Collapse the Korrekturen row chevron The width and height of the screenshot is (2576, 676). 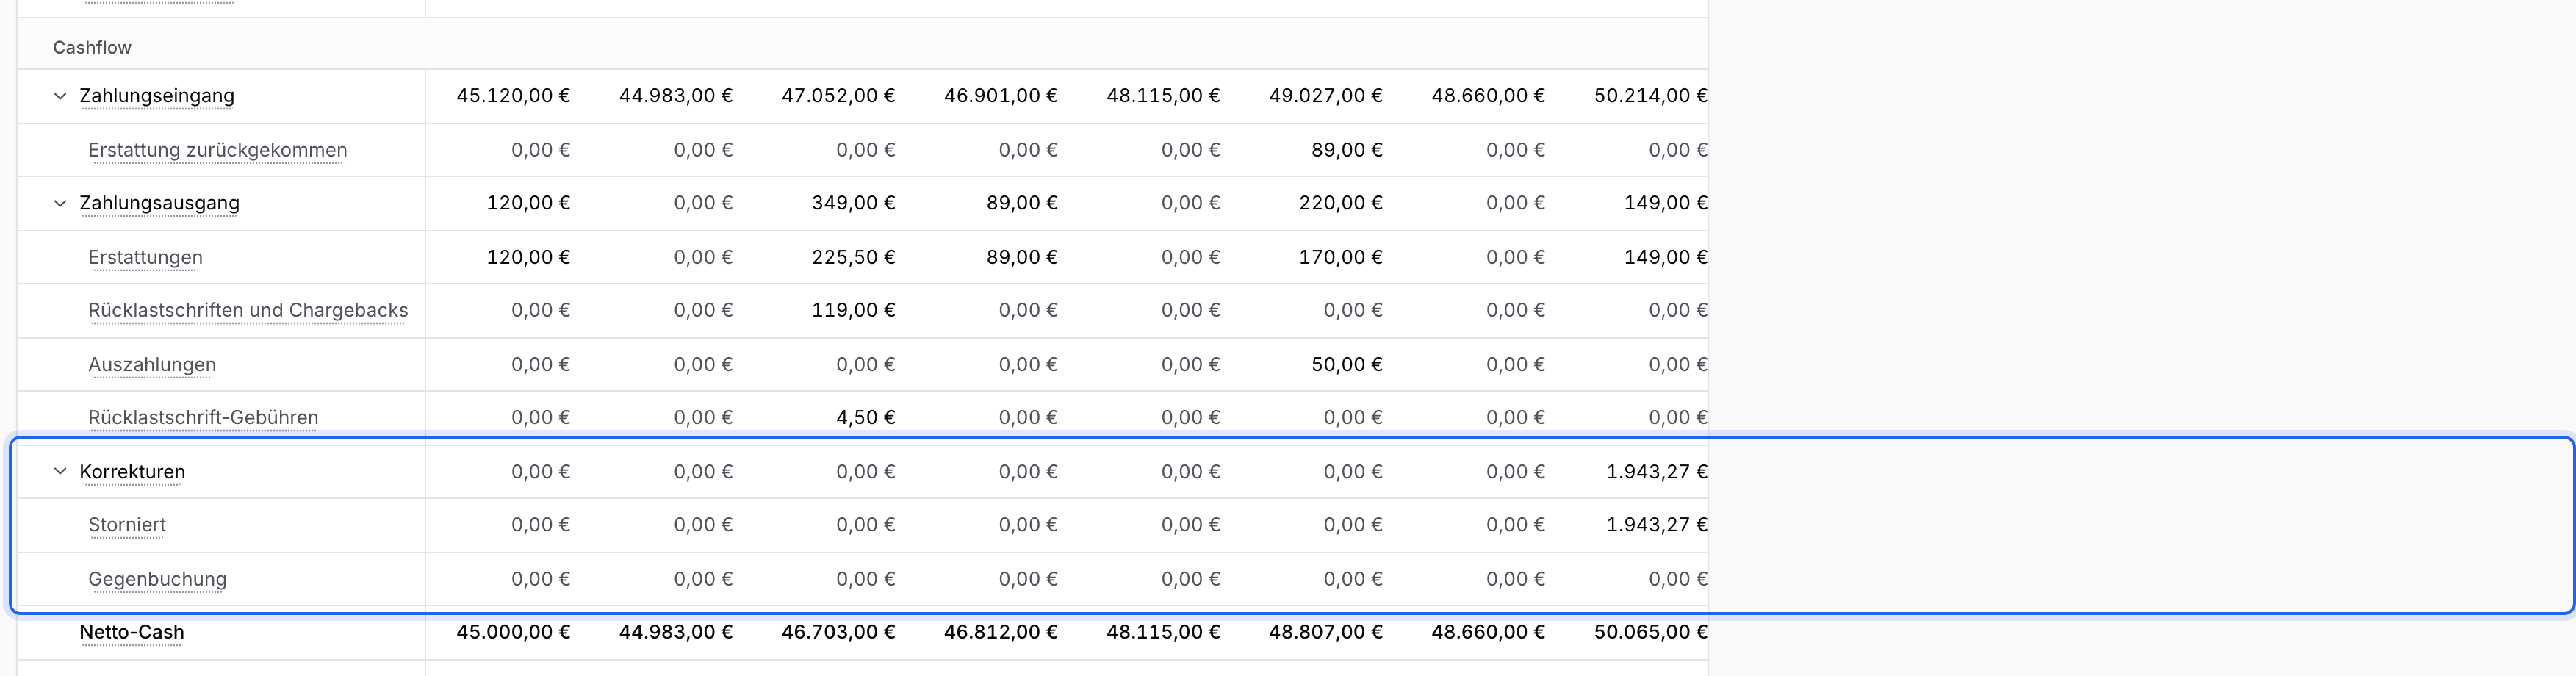tap(60, 471)
